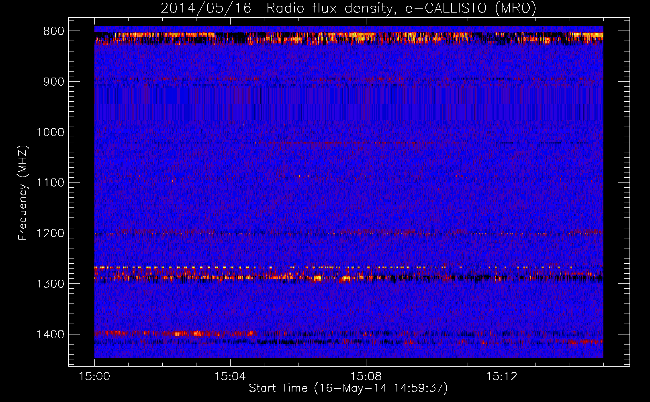Click the 1000 frequency tick label
The height and width of the screenshot is (402, 650).
click(50, 132)
